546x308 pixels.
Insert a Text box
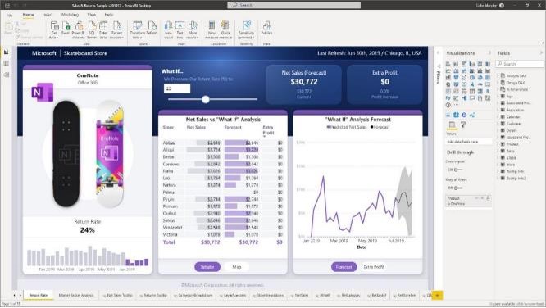tap(180, 30)
